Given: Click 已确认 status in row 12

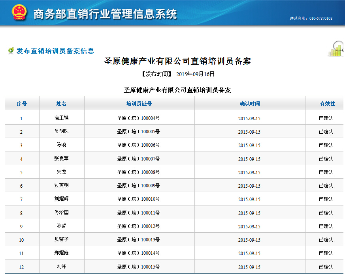Looking at the screenshot, I should tap(326, 267).
